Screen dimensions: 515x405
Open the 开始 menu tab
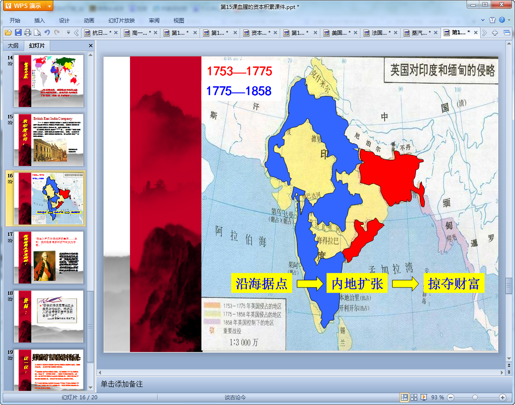coord(15,20)
